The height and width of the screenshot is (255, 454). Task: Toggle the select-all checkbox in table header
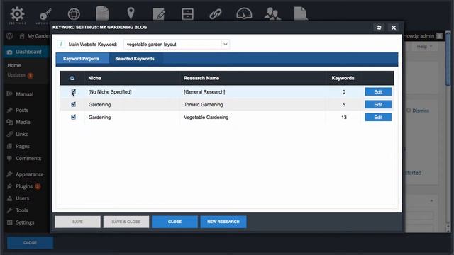[72, 78]
